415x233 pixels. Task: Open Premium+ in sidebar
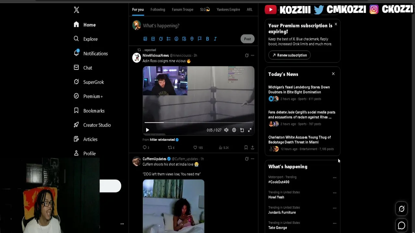88,96
